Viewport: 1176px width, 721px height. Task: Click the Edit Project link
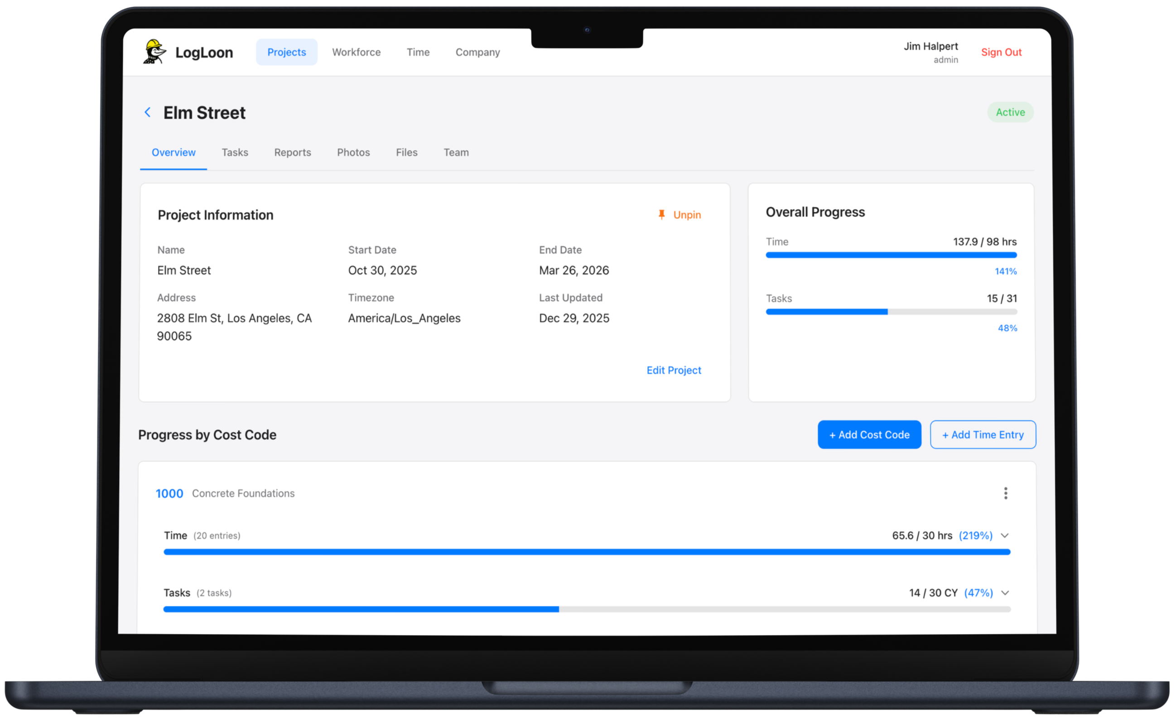pyautogui.click(x=674, y=370)
